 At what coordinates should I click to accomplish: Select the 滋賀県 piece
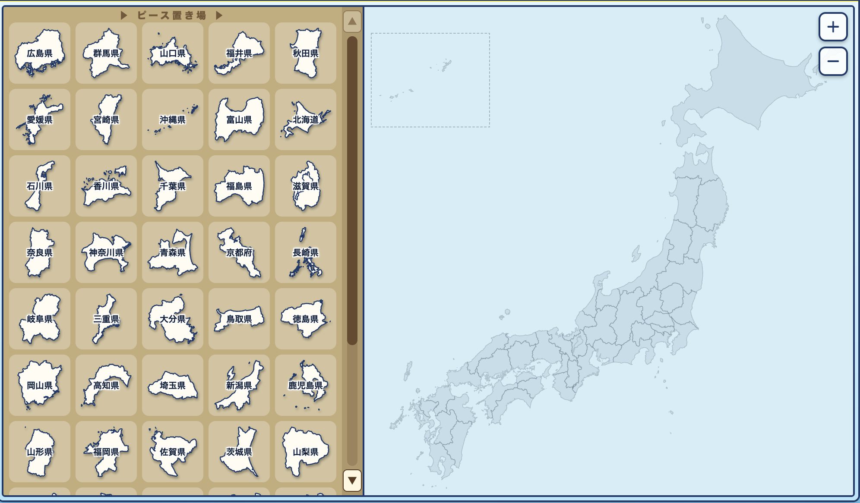point(306,186)
